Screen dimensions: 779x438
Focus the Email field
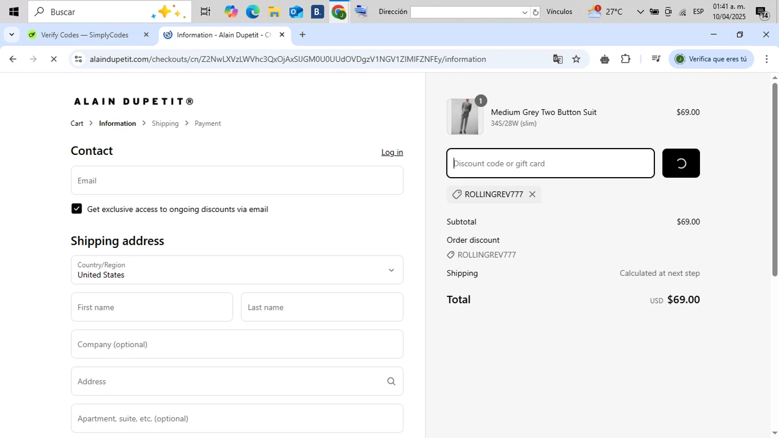coord(237,180)
